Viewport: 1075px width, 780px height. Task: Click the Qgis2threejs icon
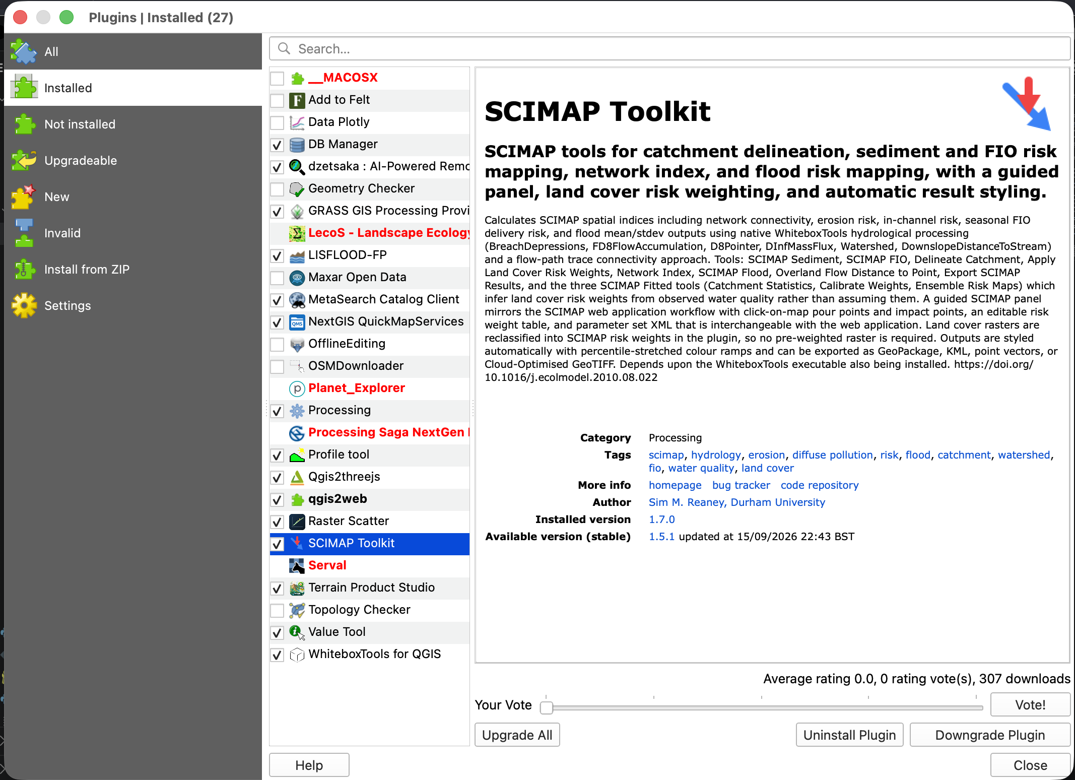[297, 477]
